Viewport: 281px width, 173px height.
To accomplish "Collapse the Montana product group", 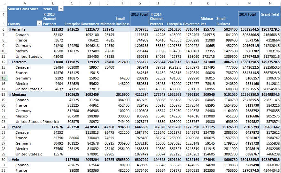I will coord(10,95).
